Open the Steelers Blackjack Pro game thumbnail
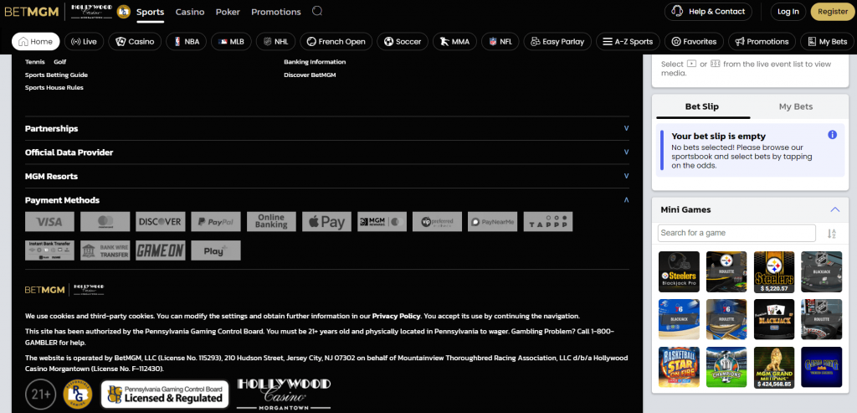 tap(679, 271)
